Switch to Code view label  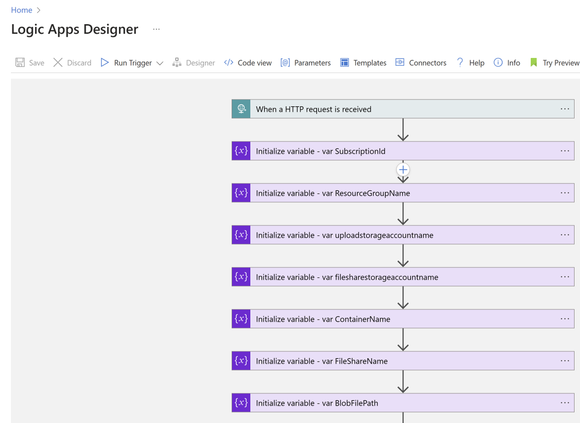coord(255,63)
